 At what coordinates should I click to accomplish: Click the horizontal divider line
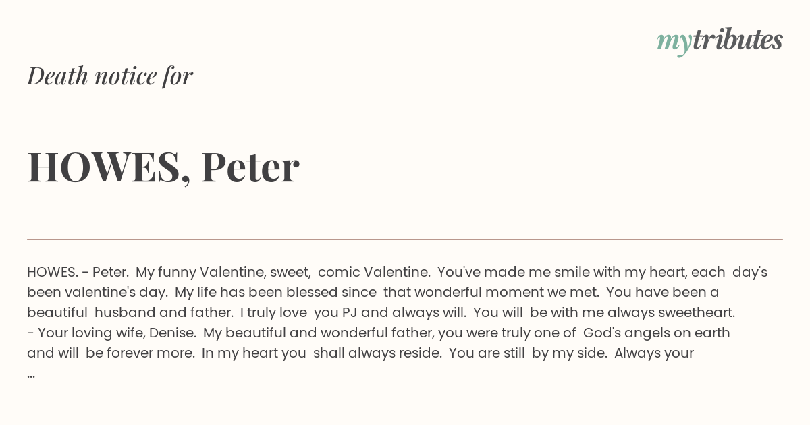point(405,239)
